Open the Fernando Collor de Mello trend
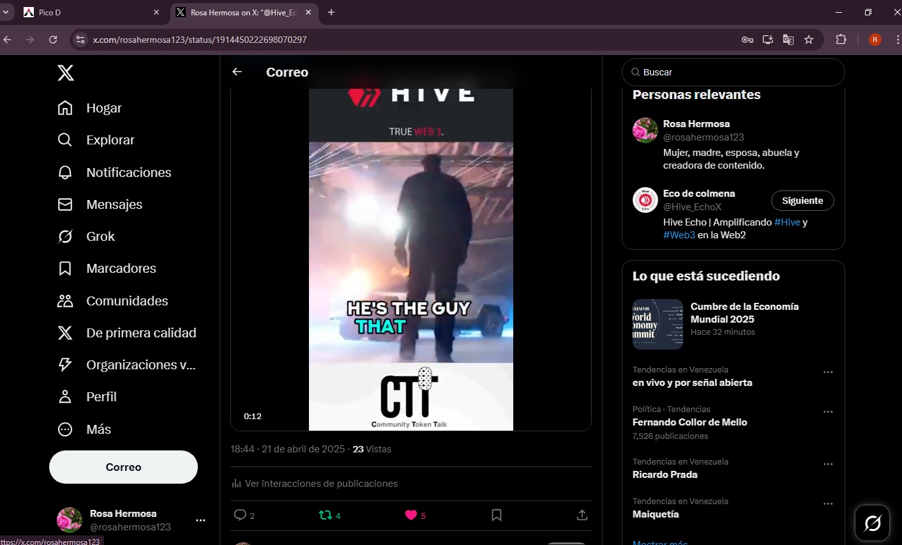The image size is (902, 545). click(689, 422)
